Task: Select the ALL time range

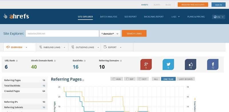Action: pos(156,79)
